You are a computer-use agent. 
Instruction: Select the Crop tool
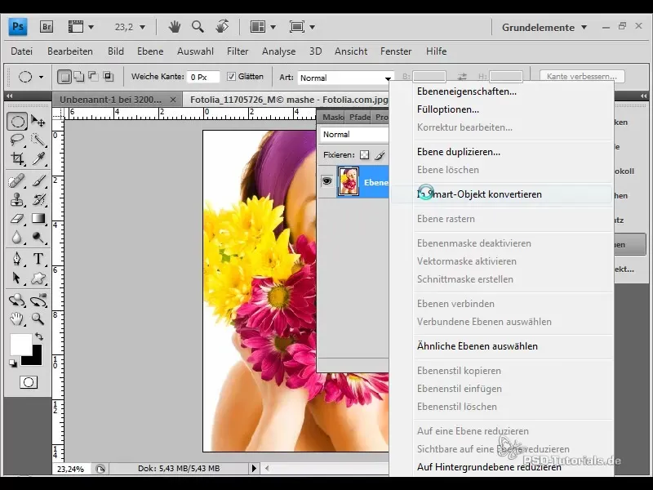click(17, 158)
